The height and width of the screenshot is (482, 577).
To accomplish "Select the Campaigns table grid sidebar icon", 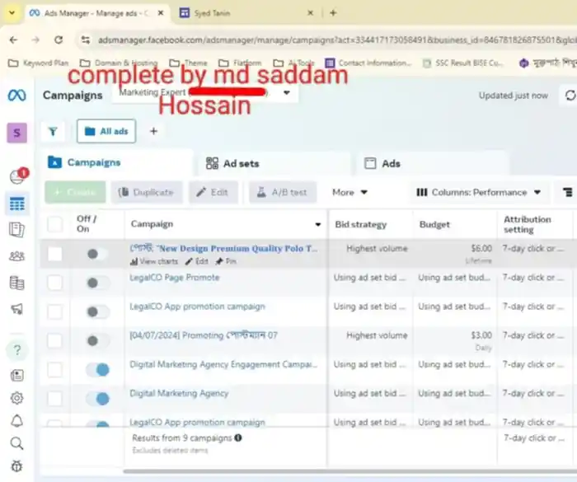I will click(17, 204).
